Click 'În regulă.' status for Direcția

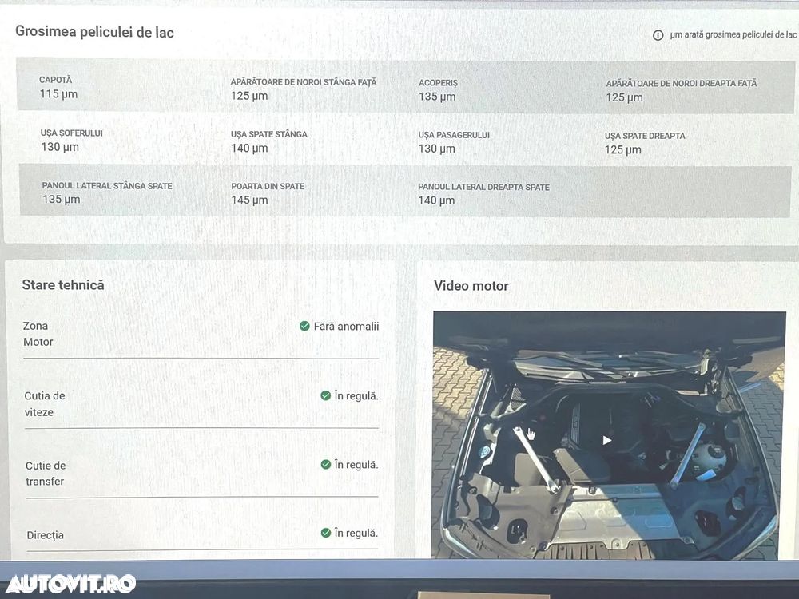[x=356, y=534]
